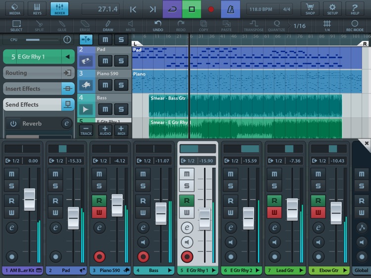
Task: Toggle the Reverb send power button
Action: tap(13, 123)
